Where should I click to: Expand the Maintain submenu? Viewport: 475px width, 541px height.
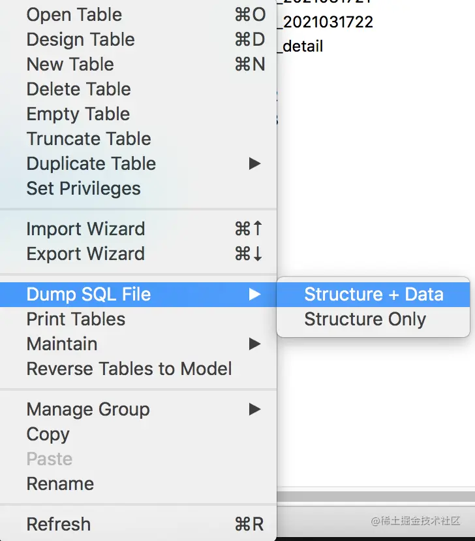62,344
